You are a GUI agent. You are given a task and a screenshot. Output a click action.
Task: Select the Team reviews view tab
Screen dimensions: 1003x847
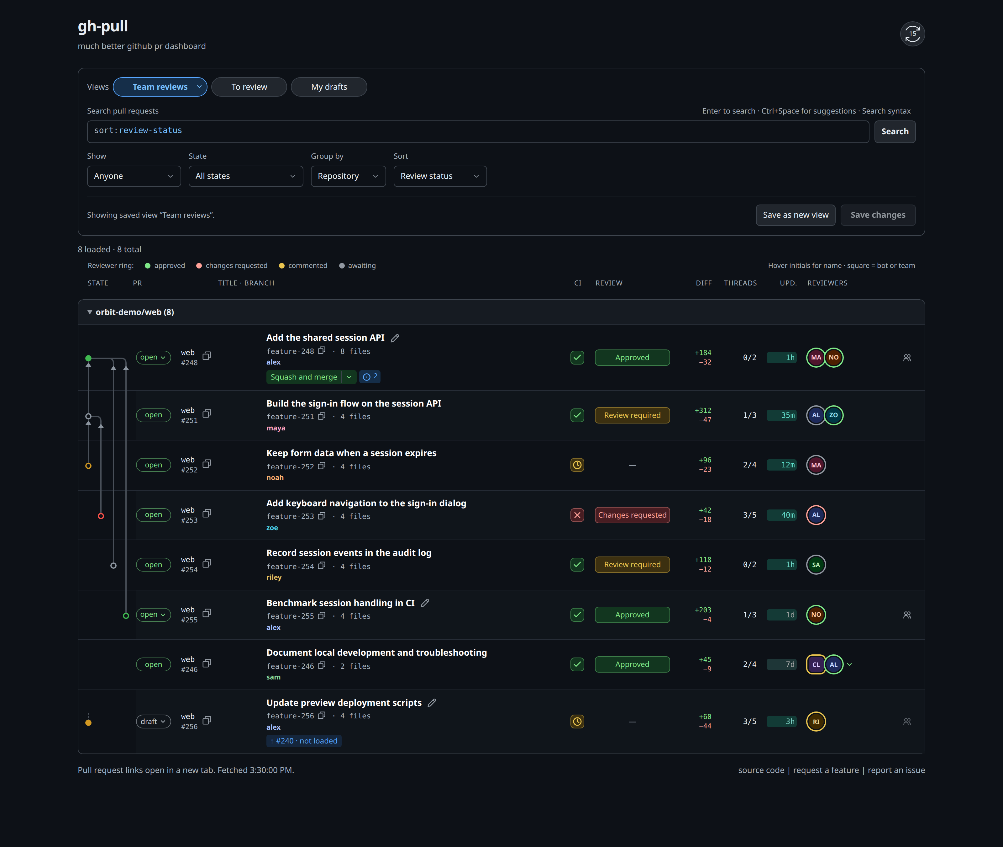[160, 87]
